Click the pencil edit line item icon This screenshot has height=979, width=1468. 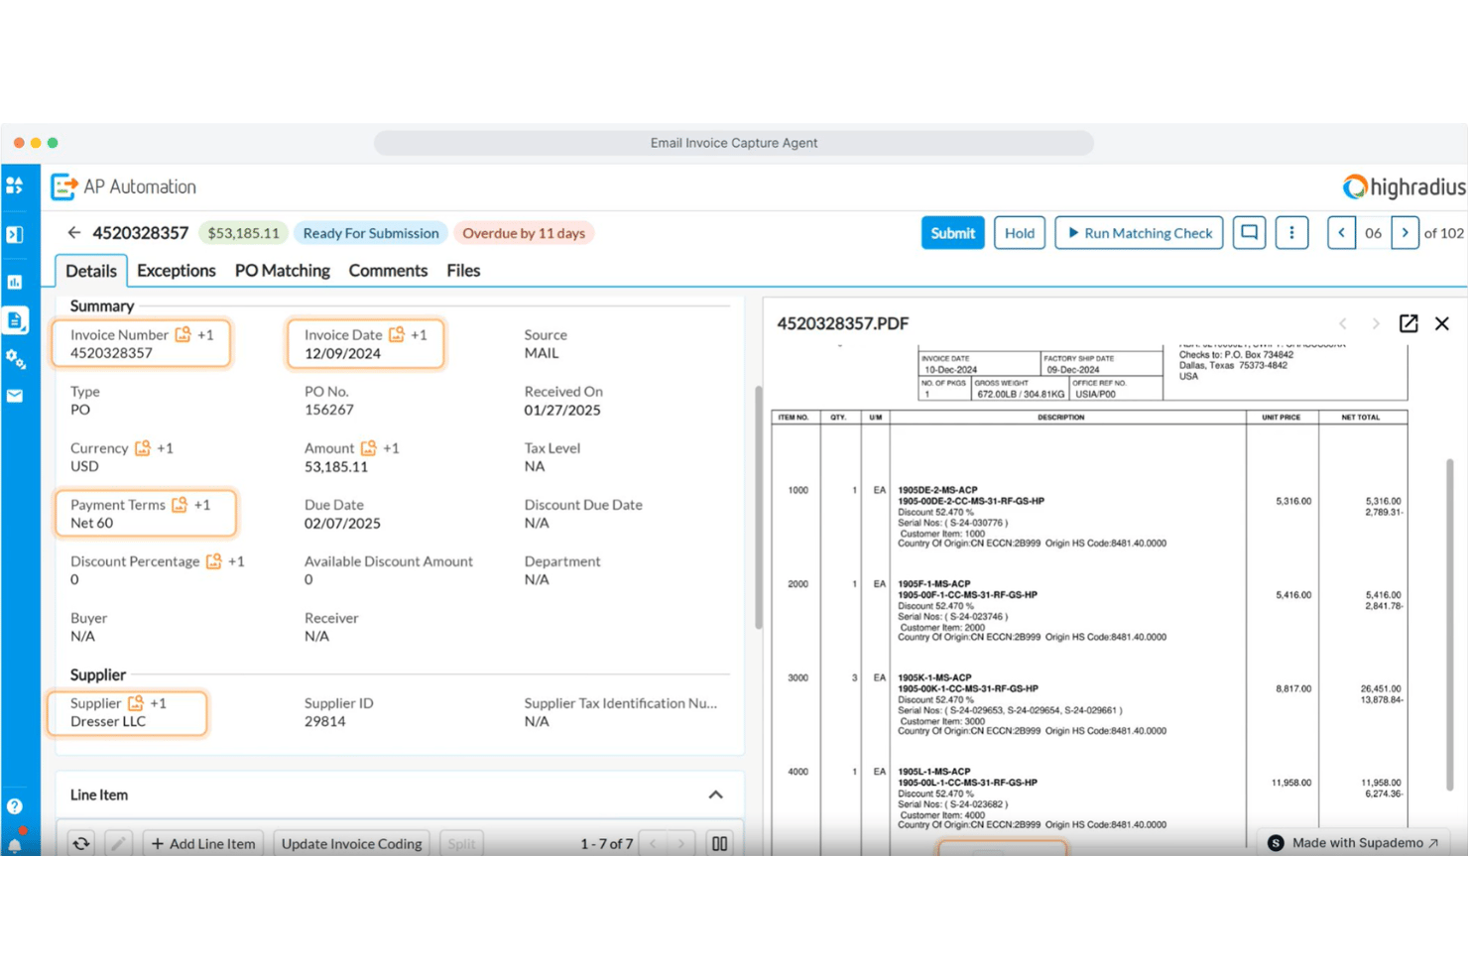(x=118, y=843)
